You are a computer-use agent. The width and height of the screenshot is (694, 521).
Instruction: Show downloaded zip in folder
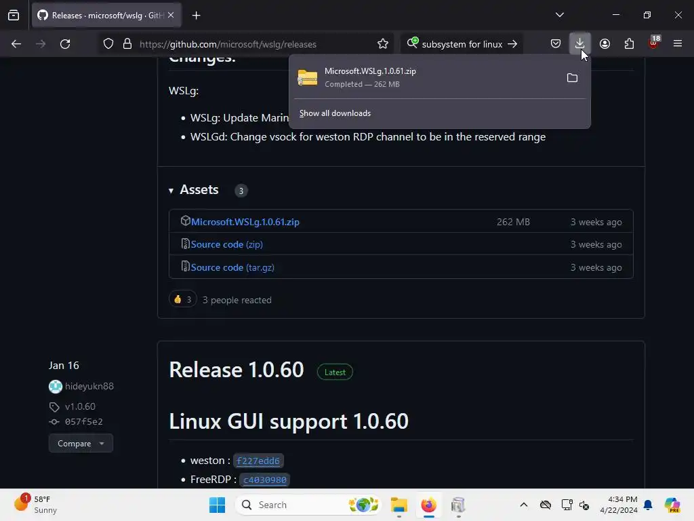pyautogui.click(x=572, y=77)
